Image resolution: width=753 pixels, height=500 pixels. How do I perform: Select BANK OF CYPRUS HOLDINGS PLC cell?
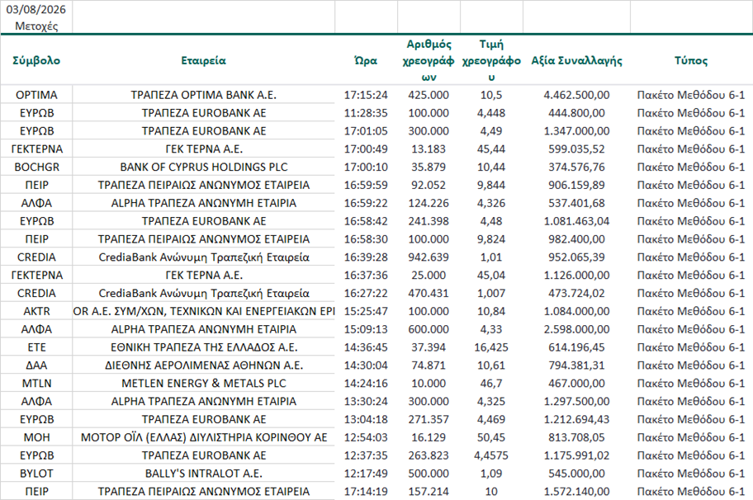(204, 167)
